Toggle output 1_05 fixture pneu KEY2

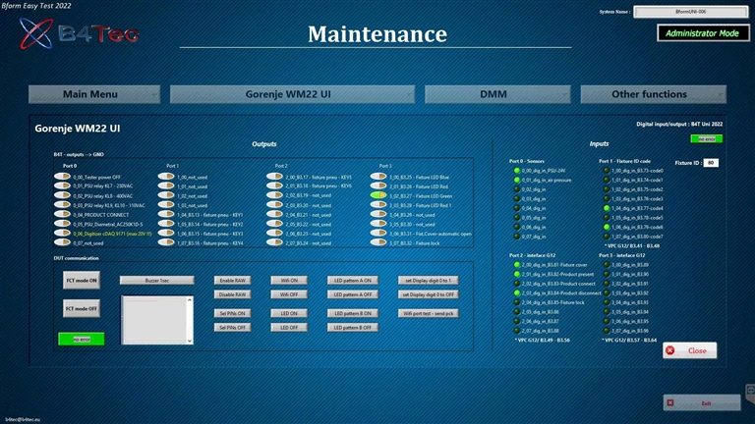click(166, 224)
